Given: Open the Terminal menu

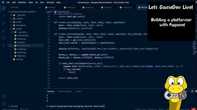Looking at the screenshot, I should (50, 2).
